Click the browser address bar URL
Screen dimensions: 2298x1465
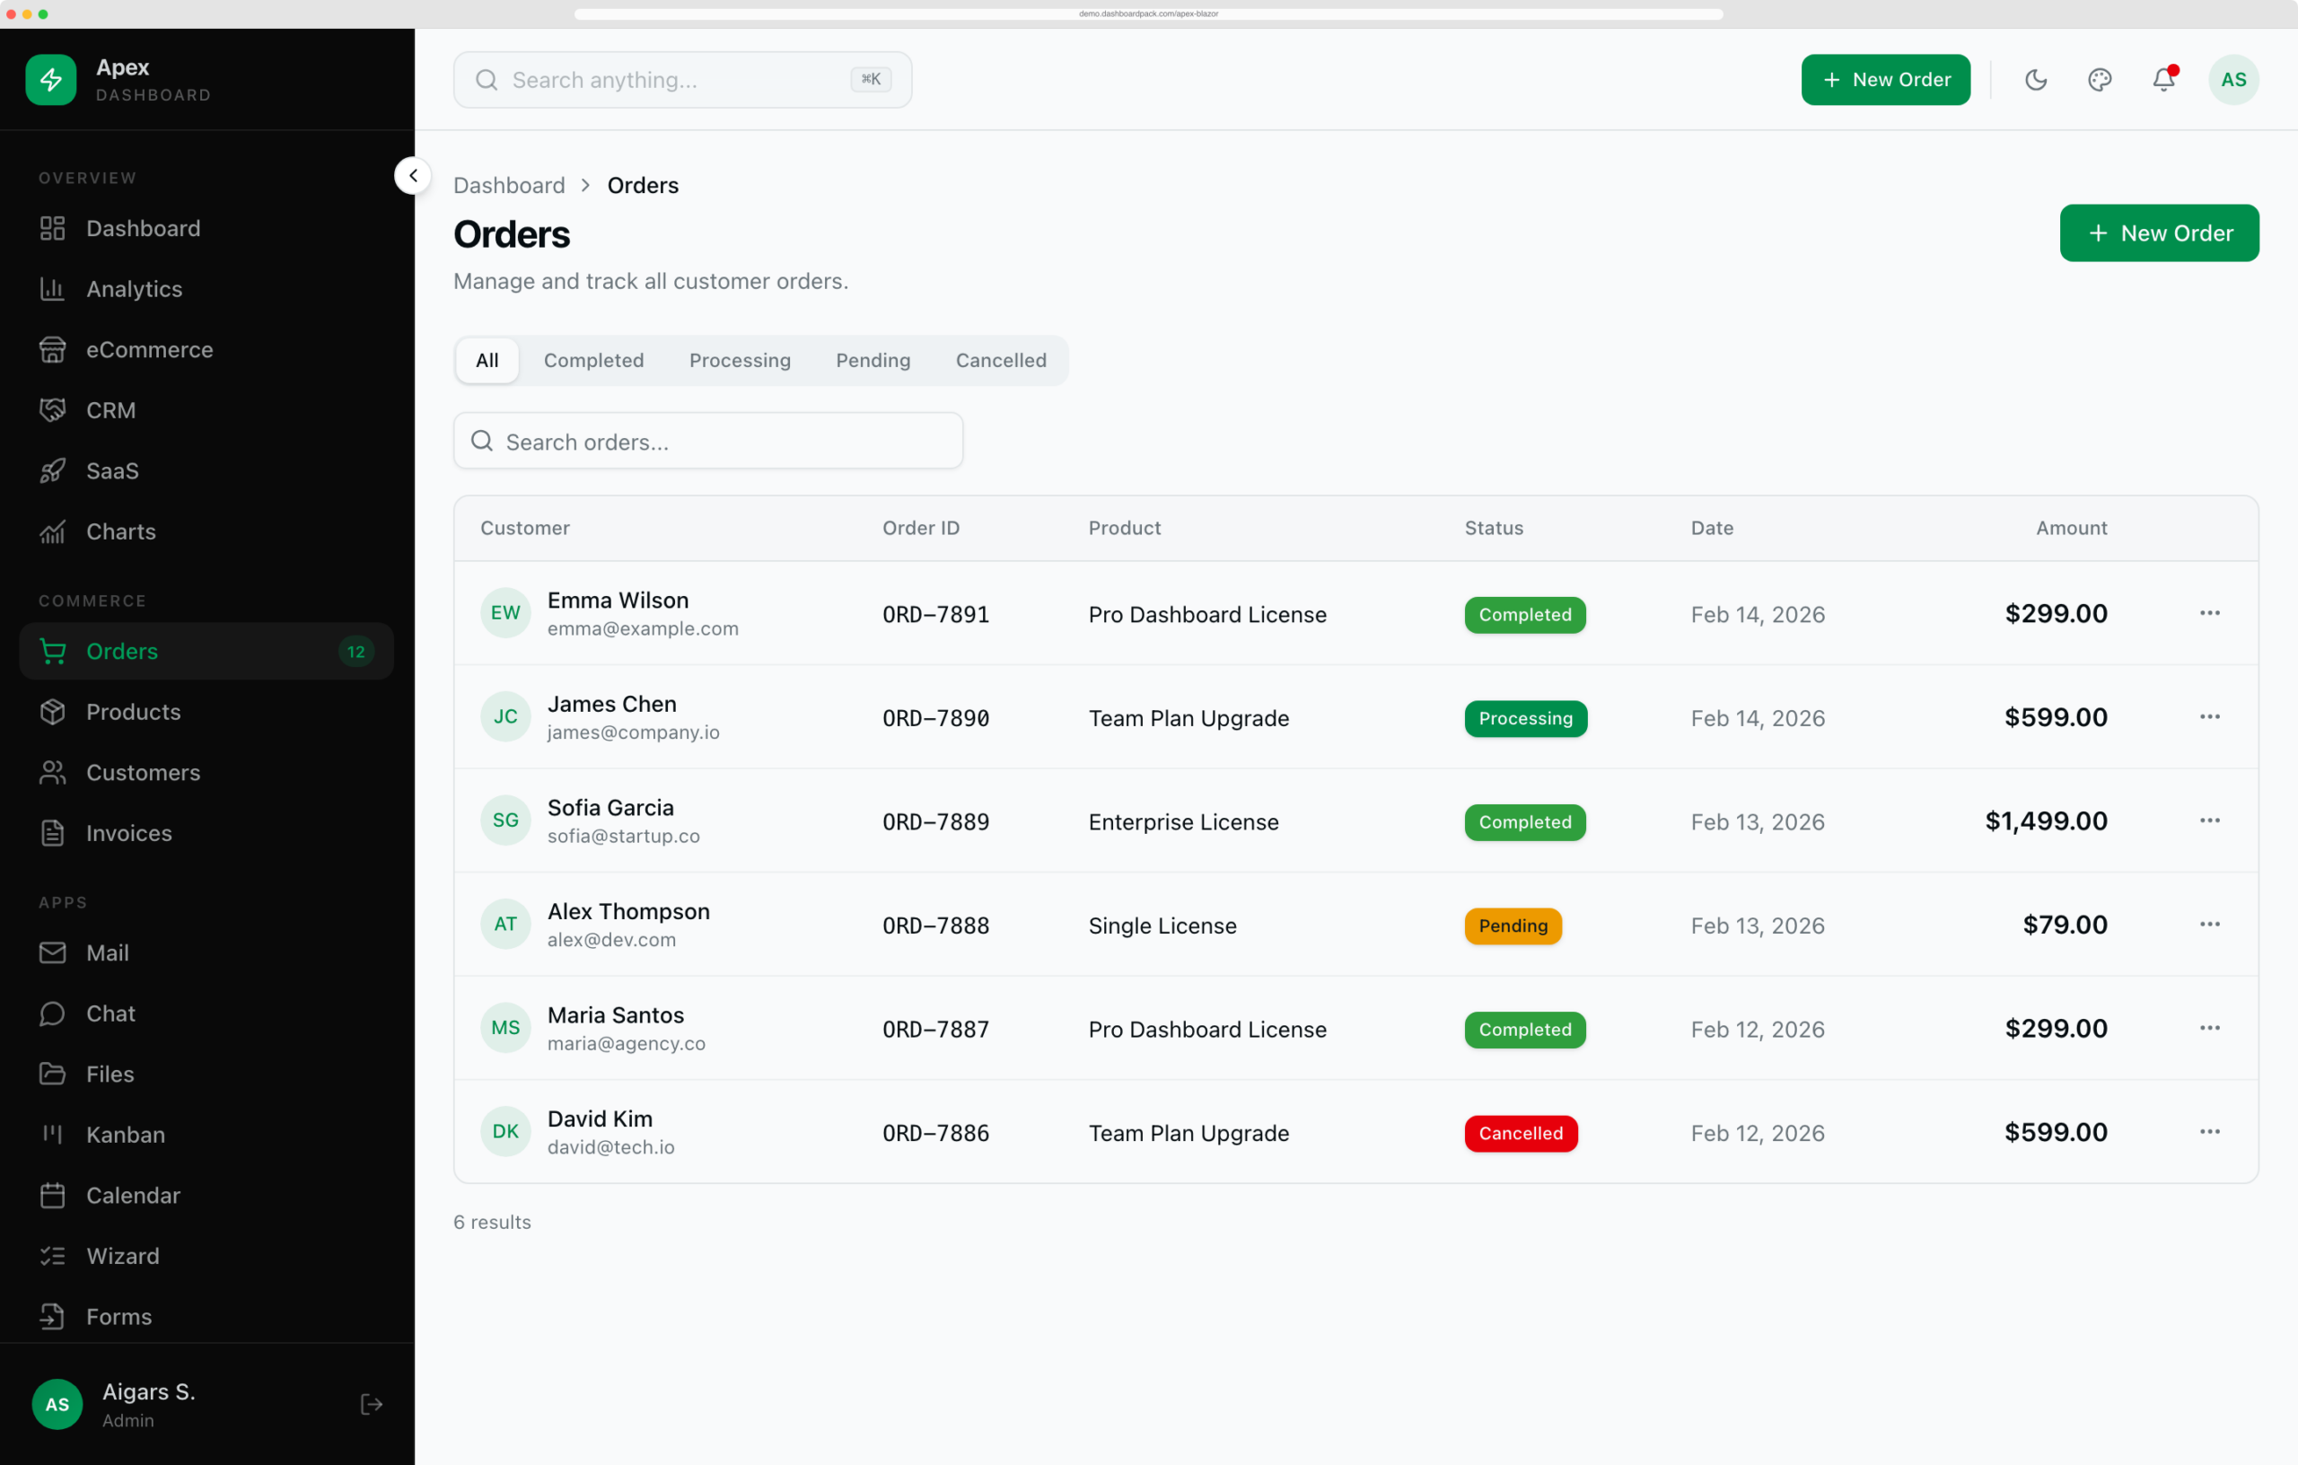(1148, 13)
